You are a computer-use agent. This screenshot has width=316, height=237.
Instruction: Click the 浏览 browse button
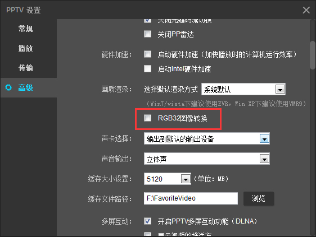pyautogui.click(x=259, y=198)
